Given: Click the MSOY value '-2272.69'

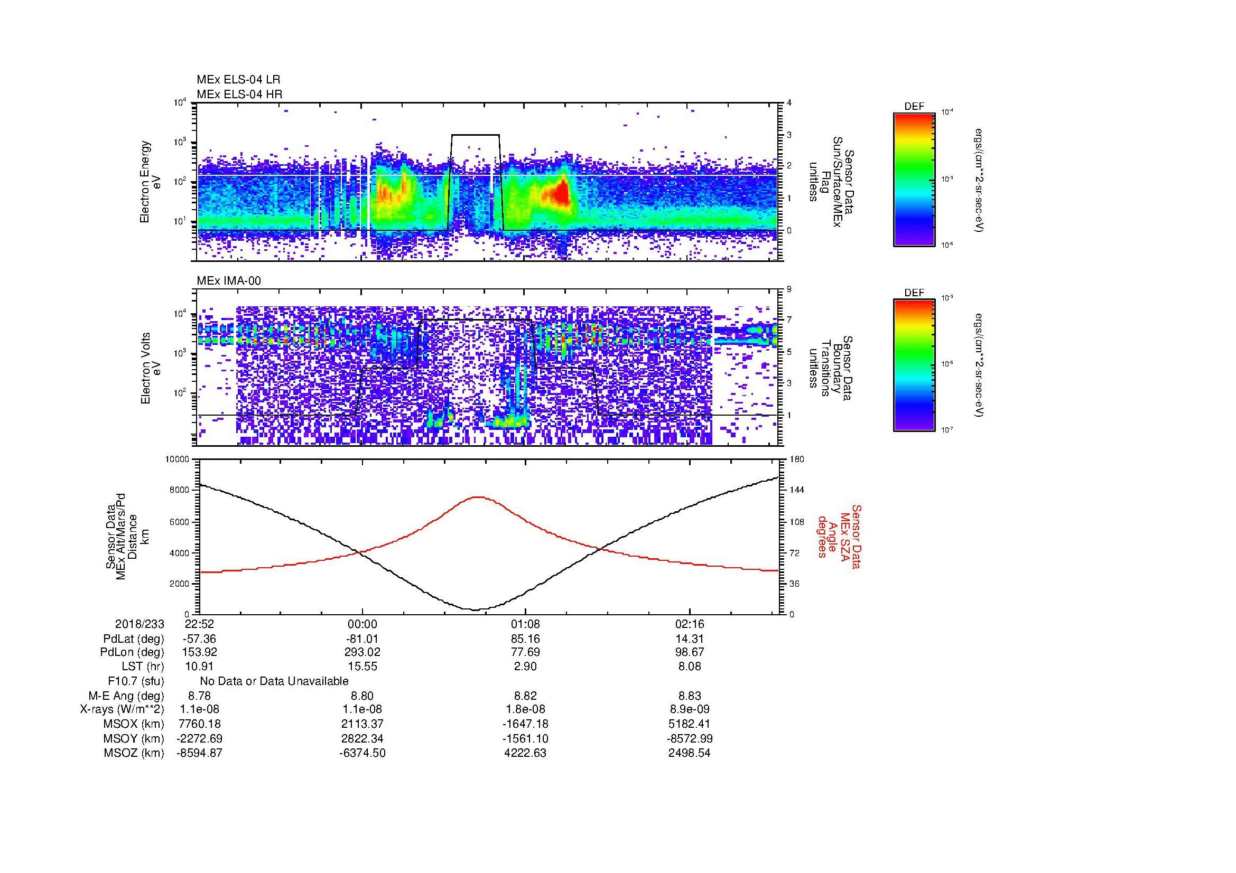Looking at the screenshot, I should (x=199, y=738).
